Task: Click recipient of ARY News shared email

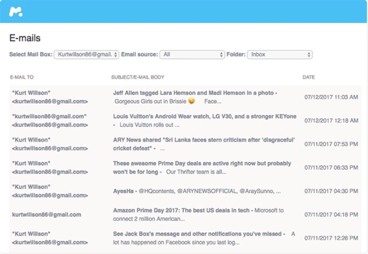Action: click(x=50, y=144)
